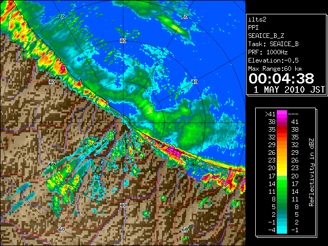Pick the dark green 5–8 dBZ swatch
328x246 pixels.
point(282,207)
